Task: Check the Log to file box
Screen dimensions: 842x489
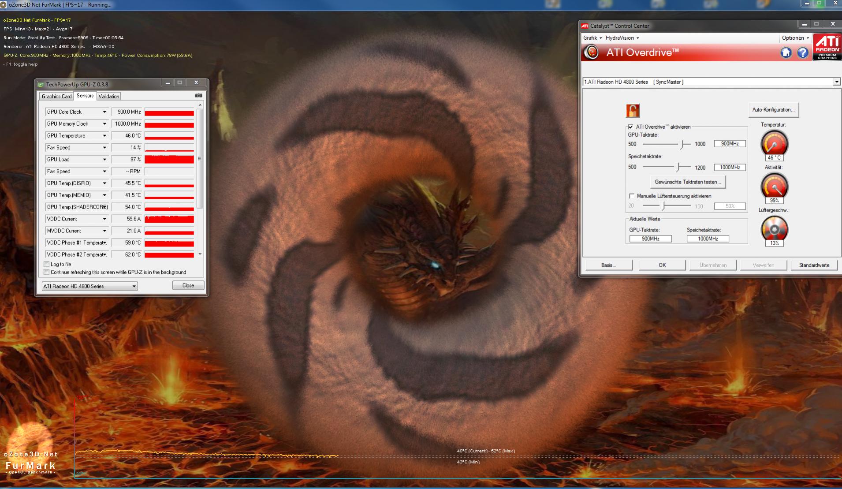Action: click(46, 264)
